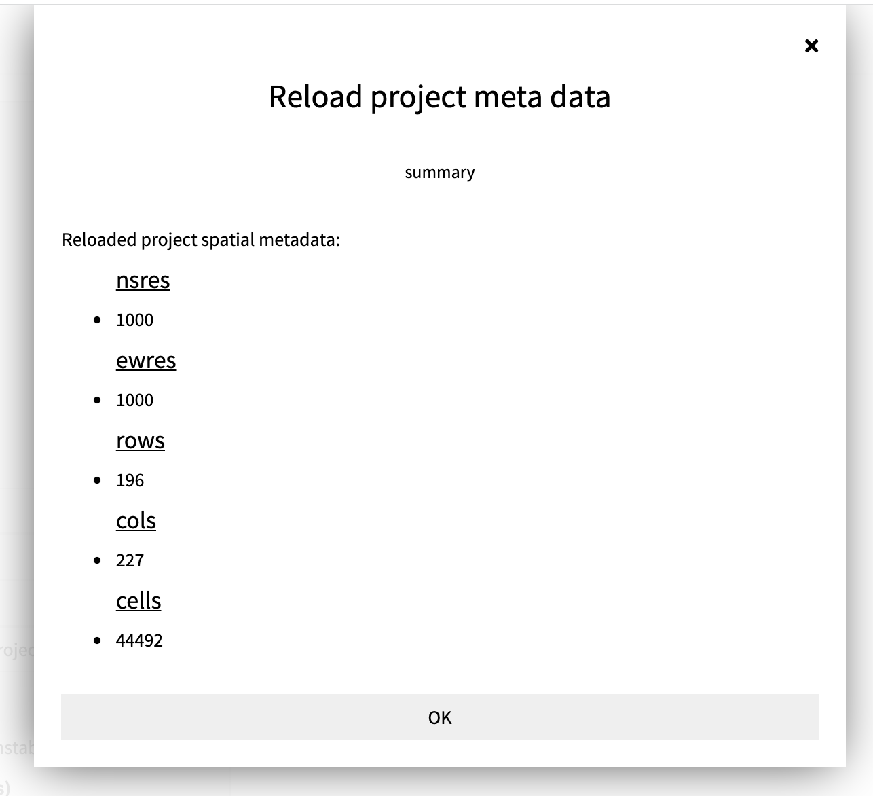Click the bullet point beside 44492

click(x=97, y=639)
